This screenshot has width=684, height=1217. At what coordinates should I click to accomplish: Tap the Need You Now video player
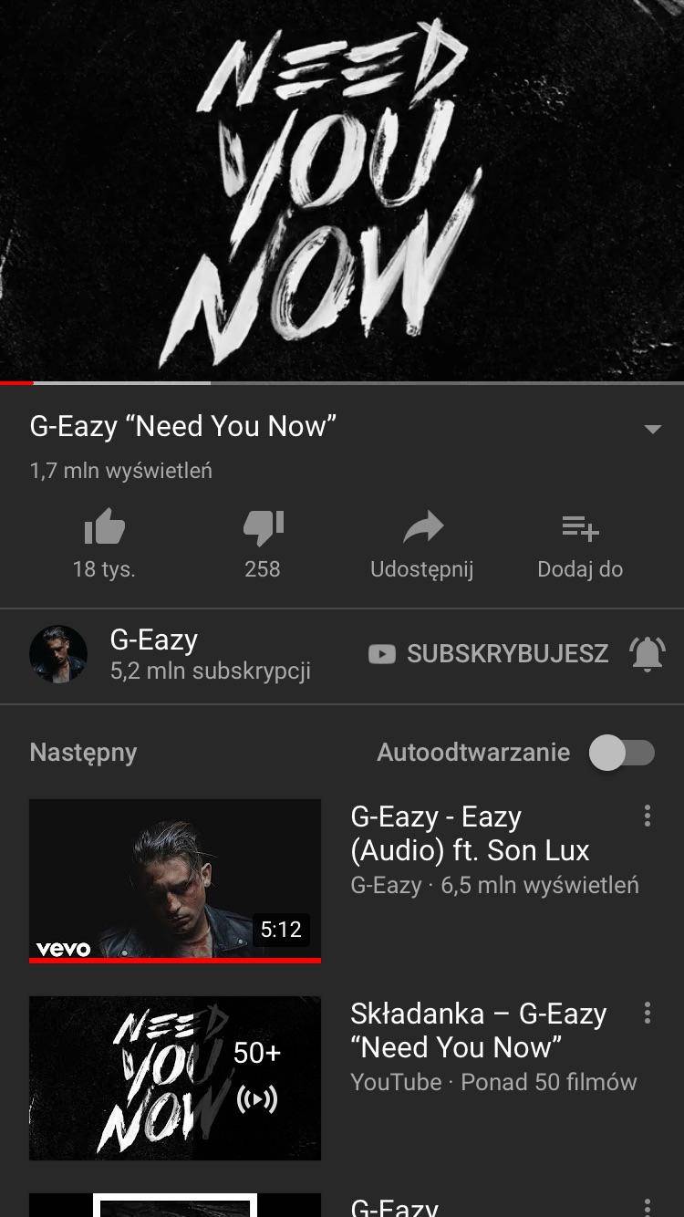342,190
